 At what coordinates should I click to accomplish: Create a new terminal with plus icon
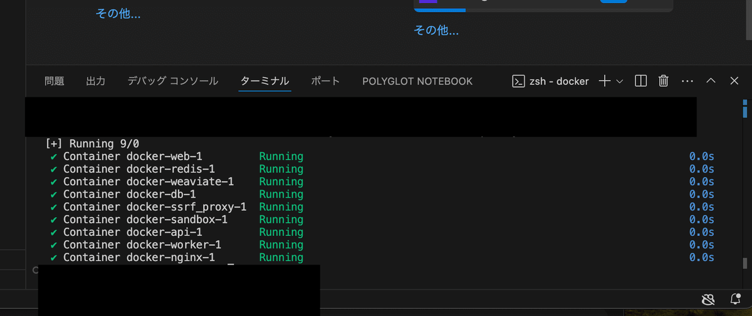[x=605, y=81]
